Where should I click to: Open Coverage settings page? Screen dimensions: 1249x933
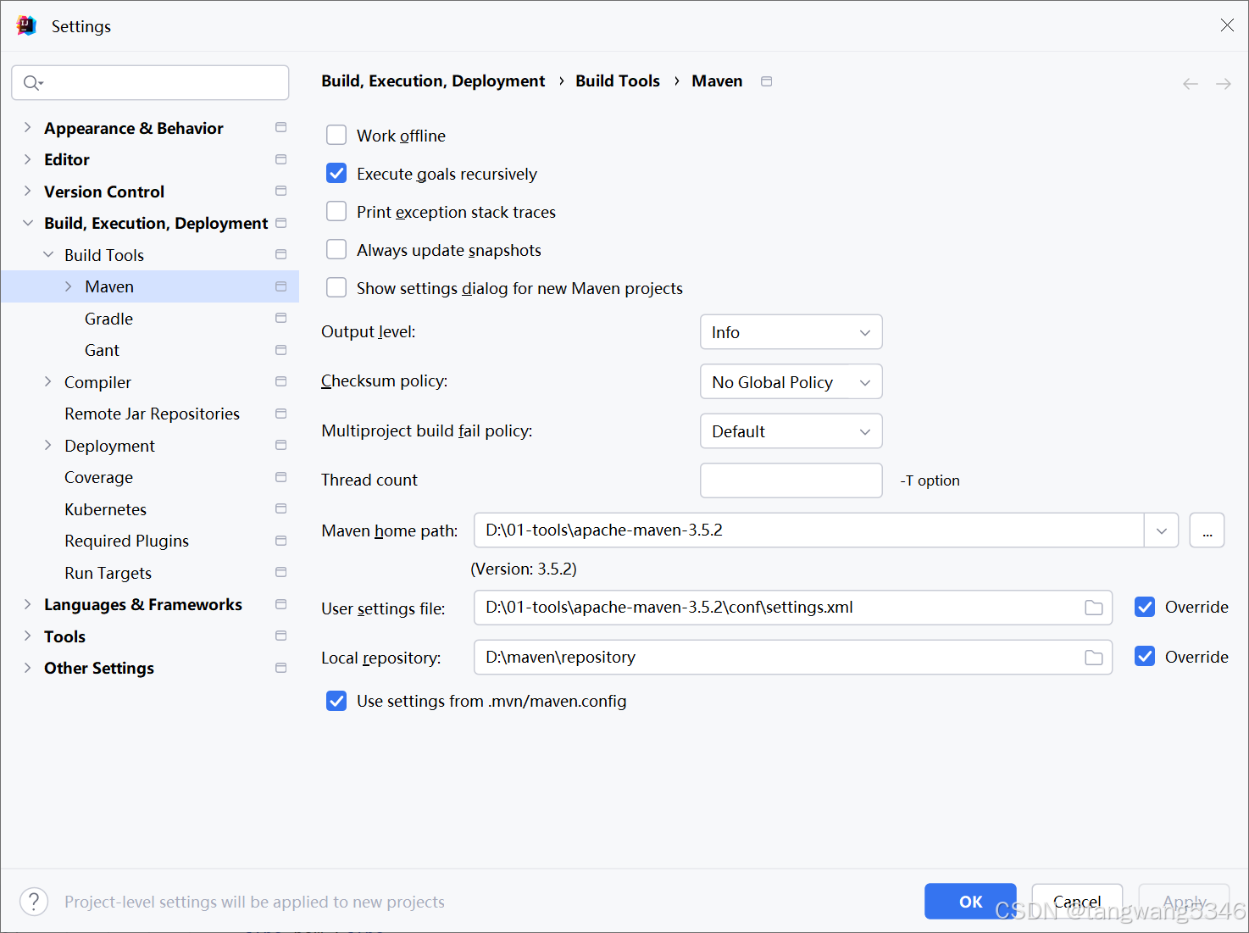pos(98,477)
